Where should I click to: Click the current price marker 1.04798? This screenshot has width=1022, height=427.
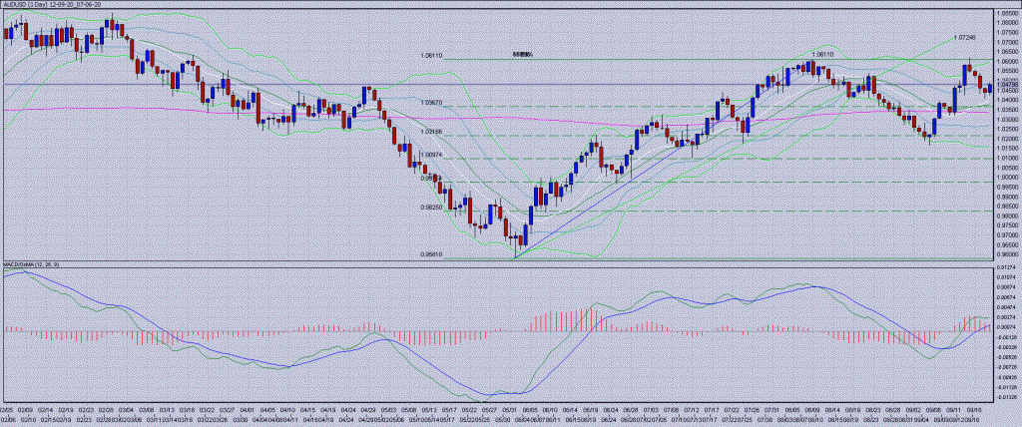[1005, 85]
